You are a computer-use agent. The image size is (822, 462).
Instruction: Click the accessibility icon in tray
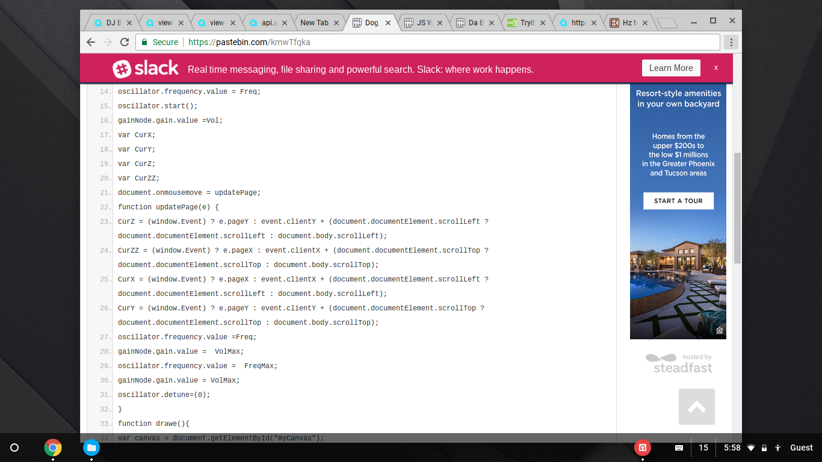pos(778,448)
